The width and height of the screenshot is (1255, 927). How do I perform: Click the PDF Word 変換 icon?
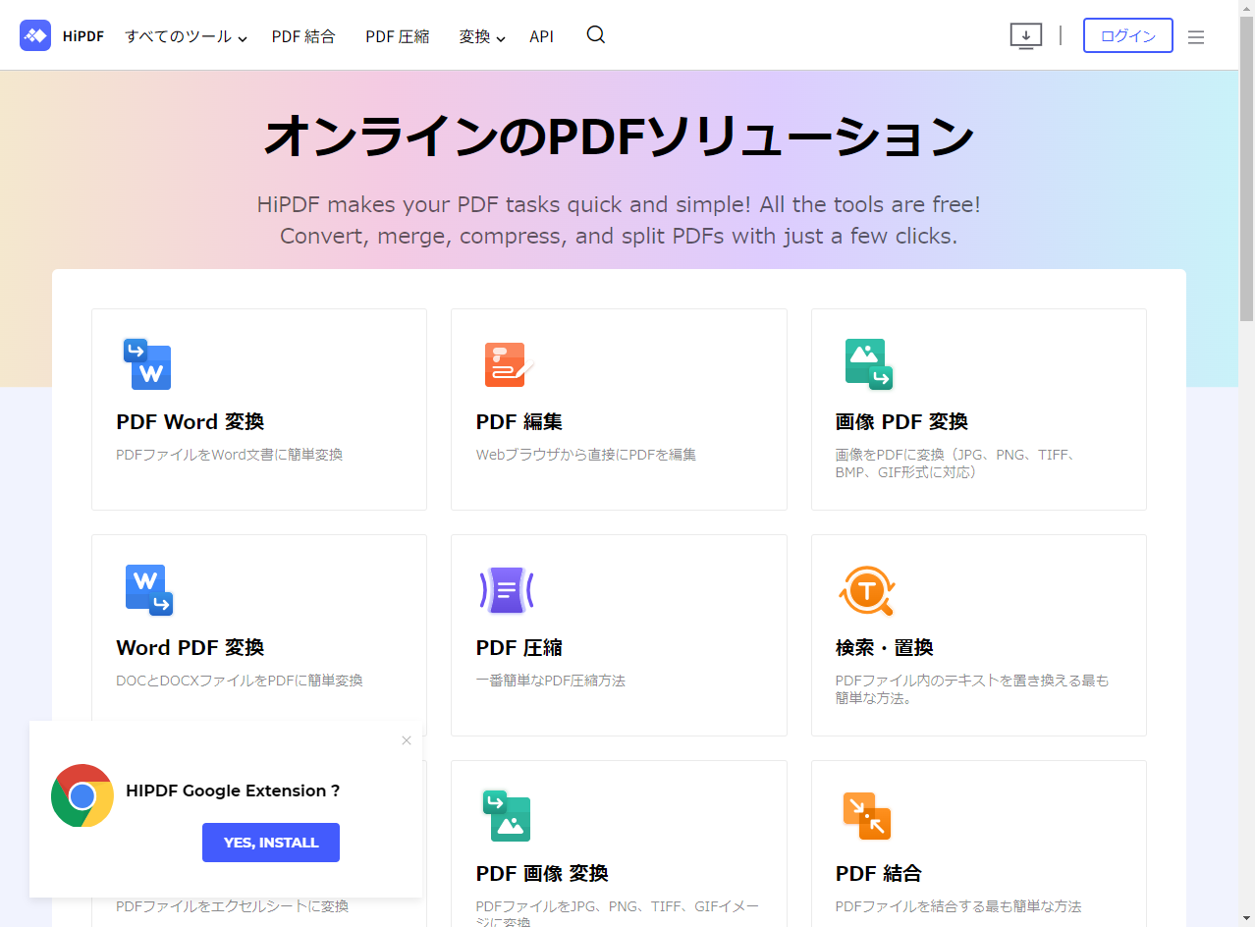(147, 364)
